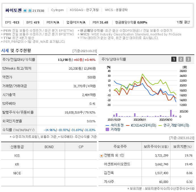Select current price 13,190원
Viewport: 196px width, 192px height.
click(x=64, y=60)
